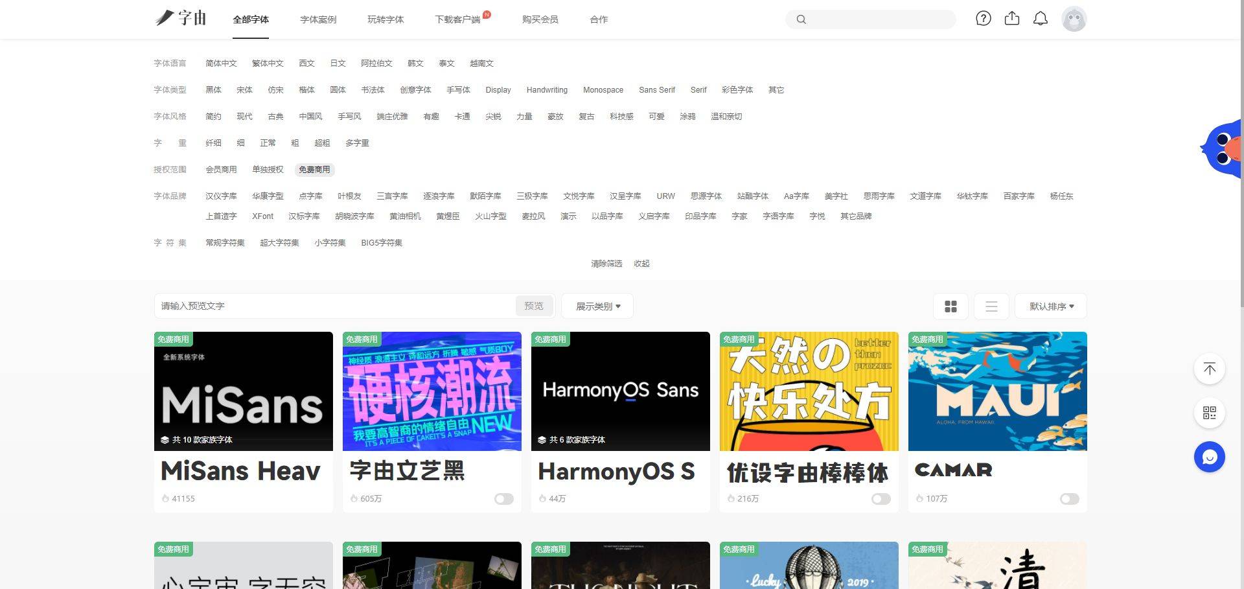Select the BIG5字符集 filter
The height and width of the screenshot is (589, 1244).
382,243
